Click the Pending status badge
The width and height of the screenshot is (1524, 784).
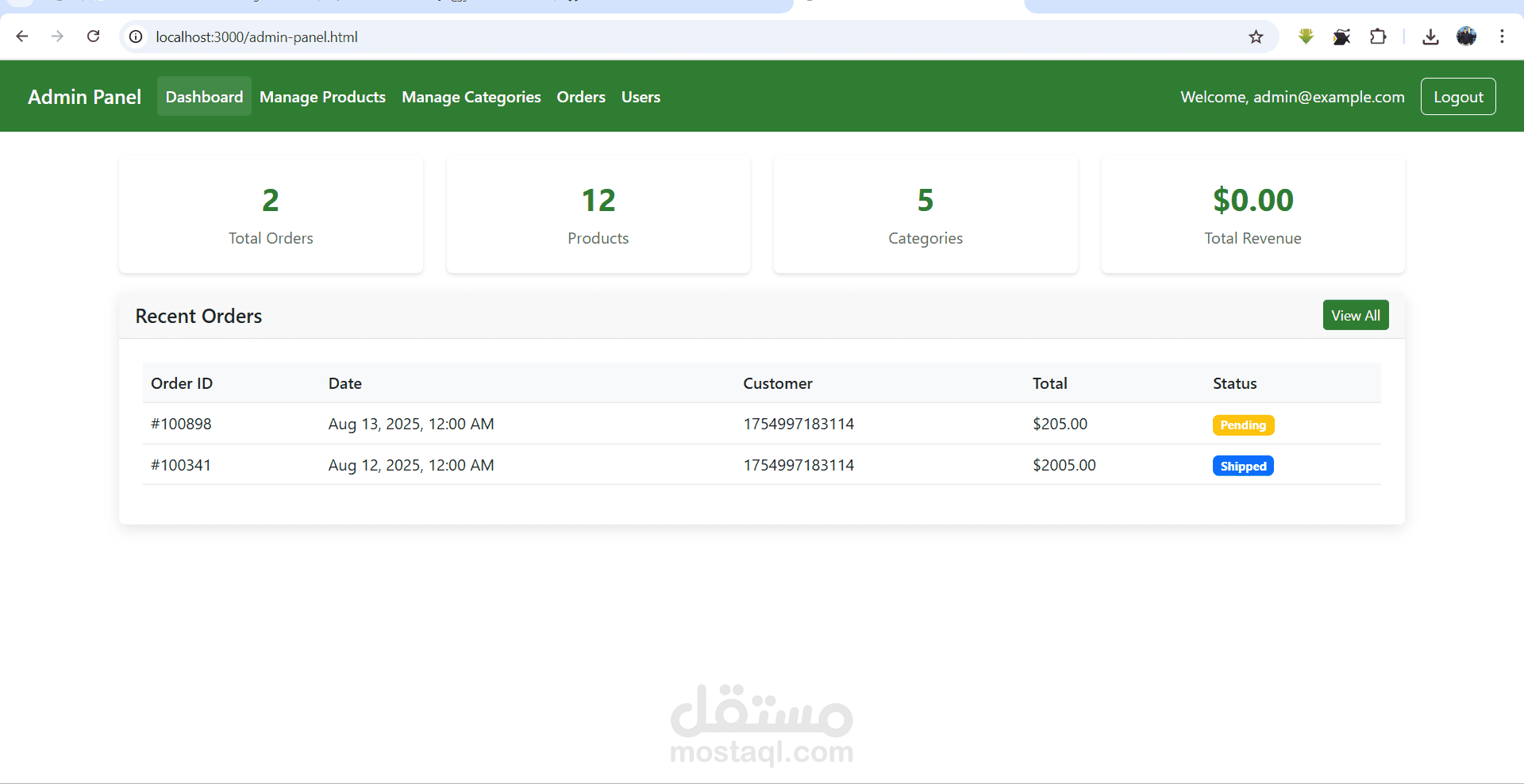coord(1243,425)
